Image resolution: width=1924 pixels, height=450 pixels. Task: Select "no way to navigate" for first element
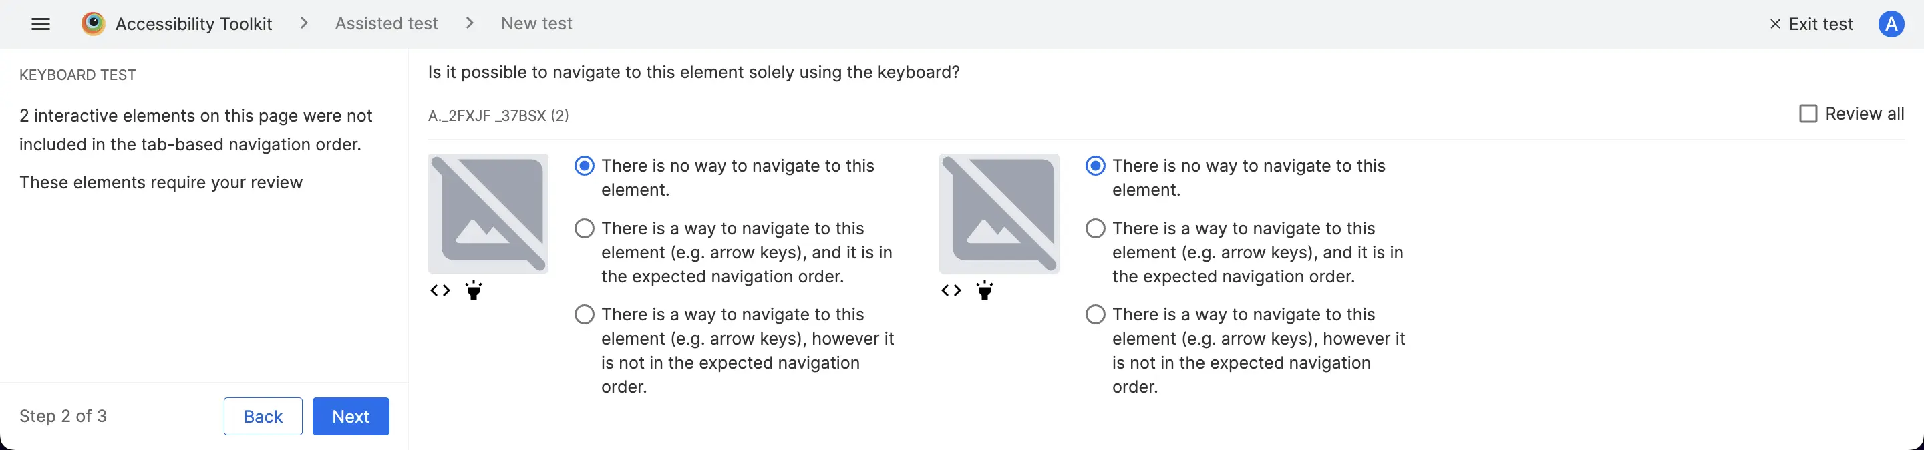coord(584,166)
